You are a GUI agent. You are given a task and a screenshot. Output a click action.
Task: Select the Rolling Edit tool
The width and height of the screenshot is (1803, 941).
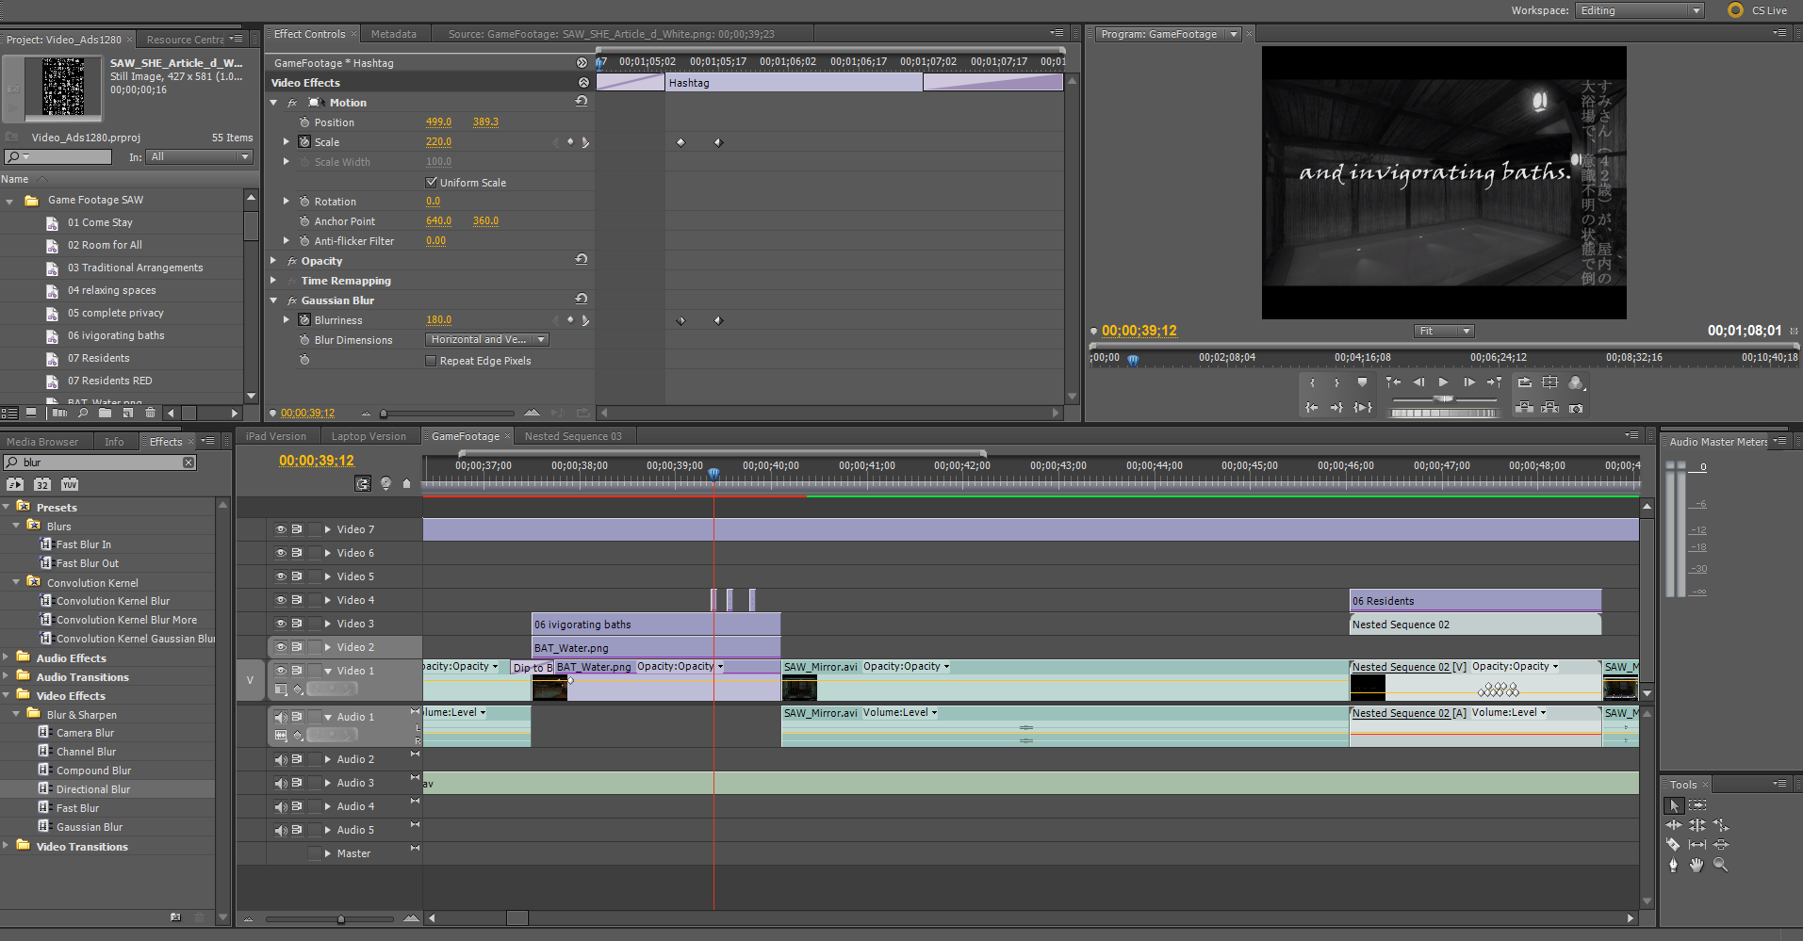pos(1697,825)
